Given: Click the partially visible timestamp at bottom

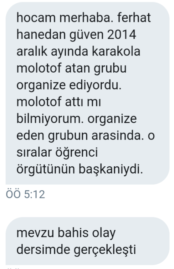Looking at the screenshot, I should (14, 268).
